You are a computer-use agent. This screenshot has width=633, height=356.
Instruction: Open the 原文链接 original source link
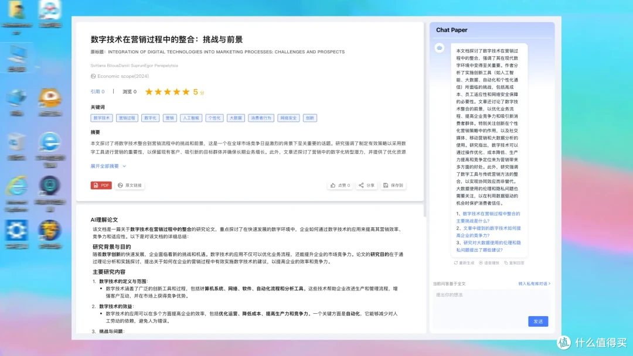[x=130, y=186]
